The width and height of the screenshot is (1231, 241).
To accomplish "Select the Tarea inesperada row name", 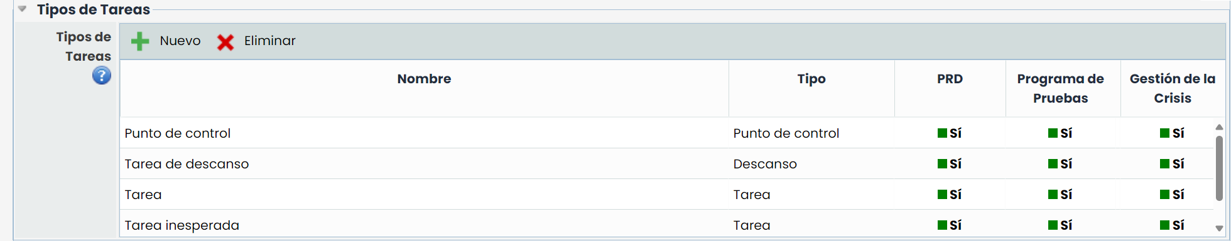I will coord(182,225).
